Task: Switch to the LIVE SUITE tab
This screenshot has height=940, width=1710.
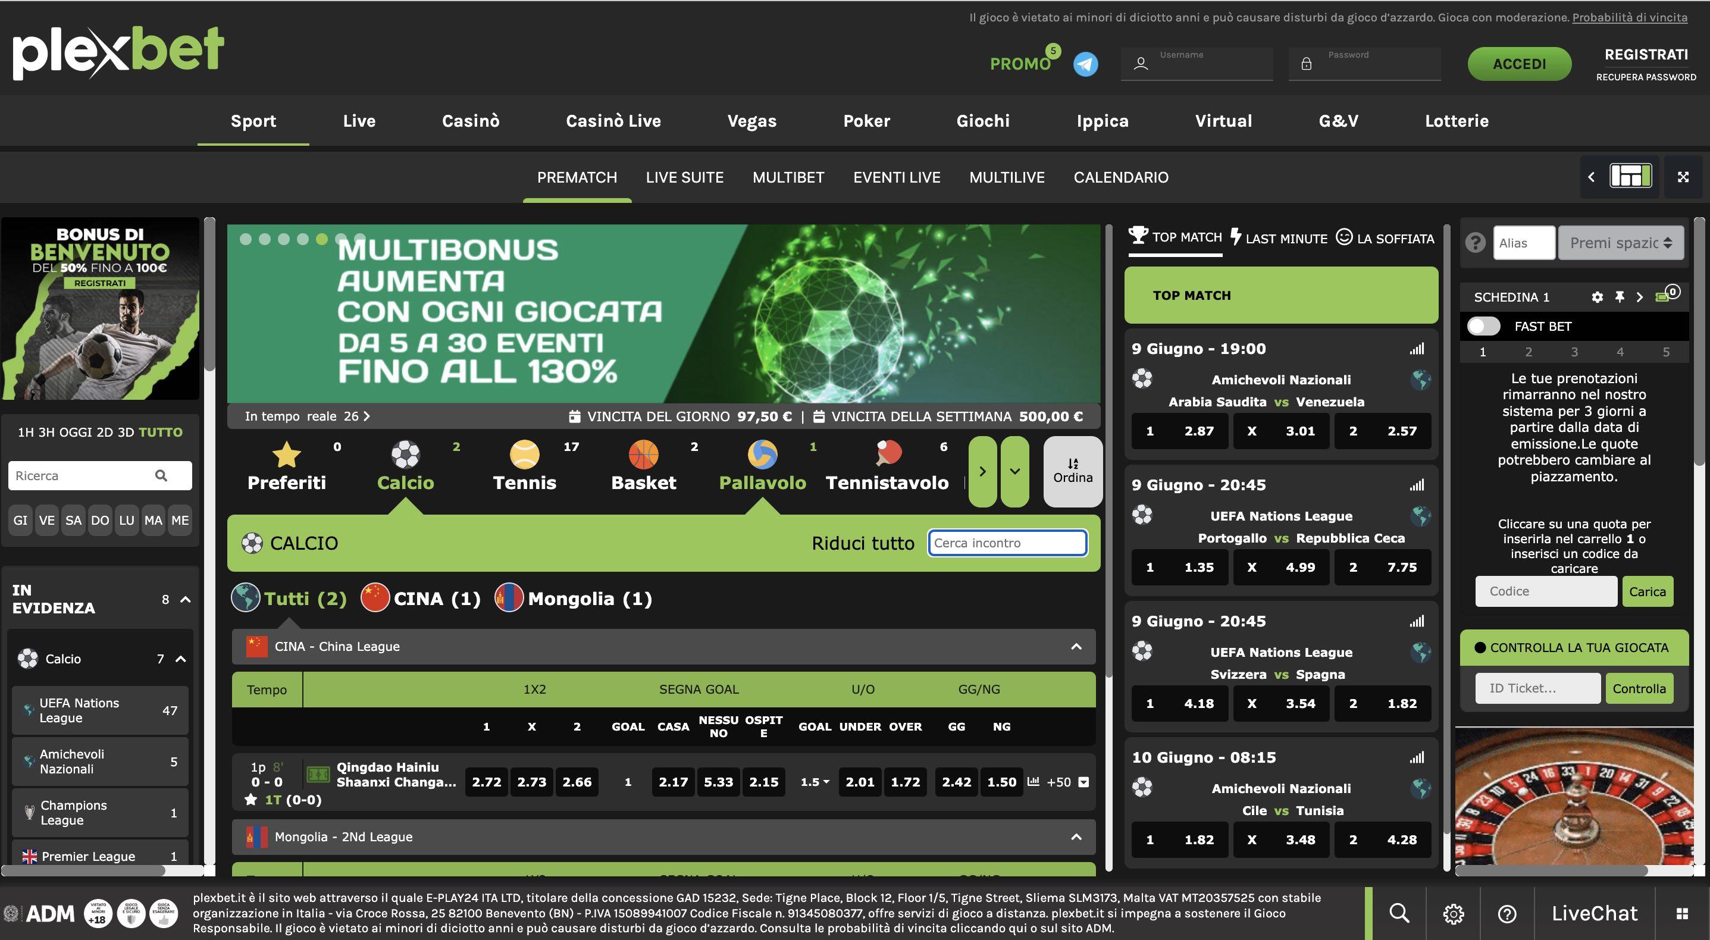Action: click(684, 177)
